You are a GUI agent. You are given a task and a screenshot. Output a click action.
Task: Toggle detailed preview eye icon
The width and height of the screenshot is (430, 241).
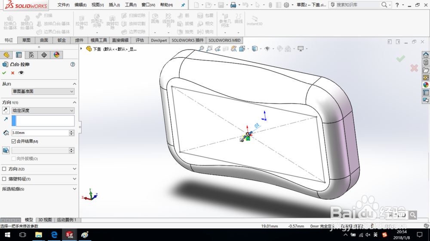(21, 73)
